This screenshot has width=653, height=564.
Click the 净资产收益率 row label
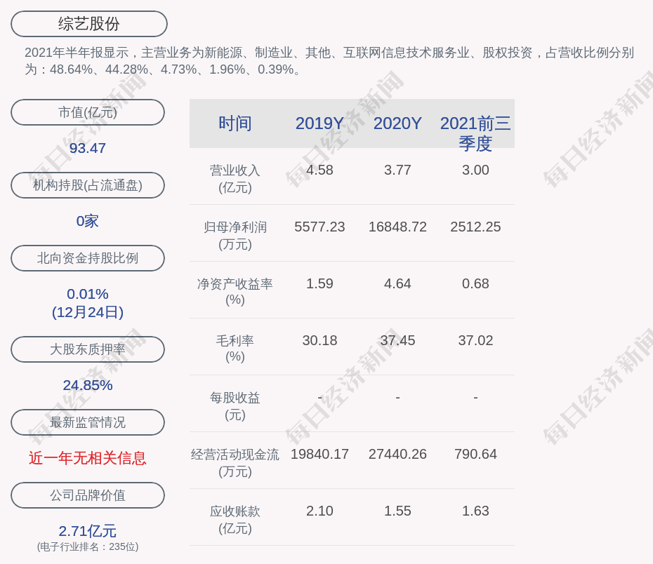235,292
